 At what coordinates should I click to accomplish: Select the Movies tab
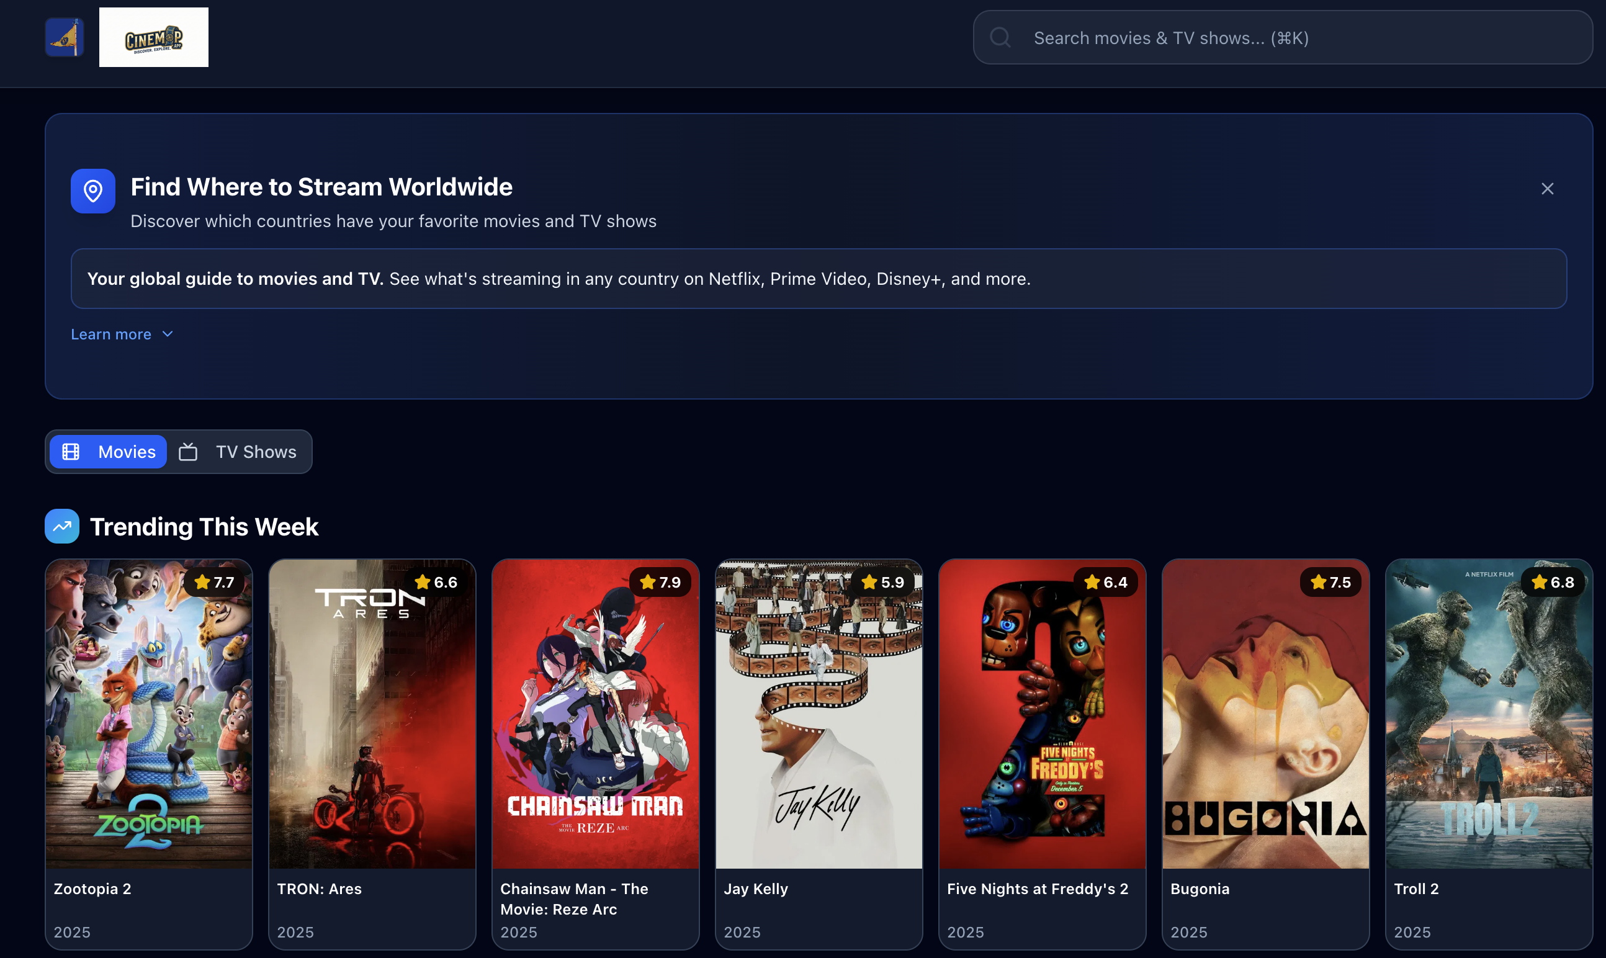coord(126,452)
